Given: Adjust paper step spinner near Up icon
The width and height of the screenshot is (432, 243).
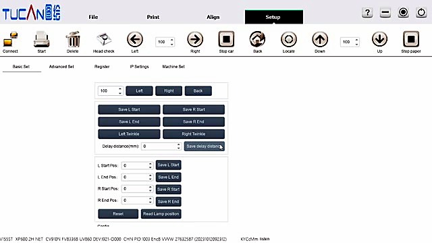Looking at the screenshot, I should [x=357, y=42].
